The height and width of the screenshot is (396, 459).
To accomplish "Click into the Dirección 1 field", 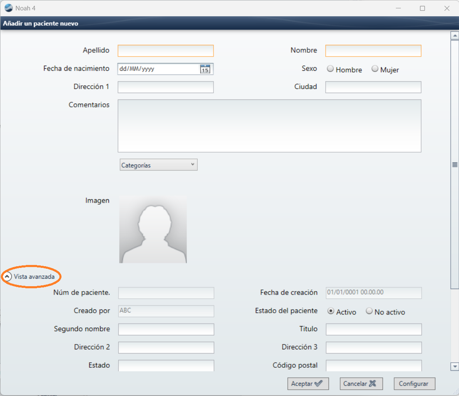I will pyautogui.click(x=166, y=87).
